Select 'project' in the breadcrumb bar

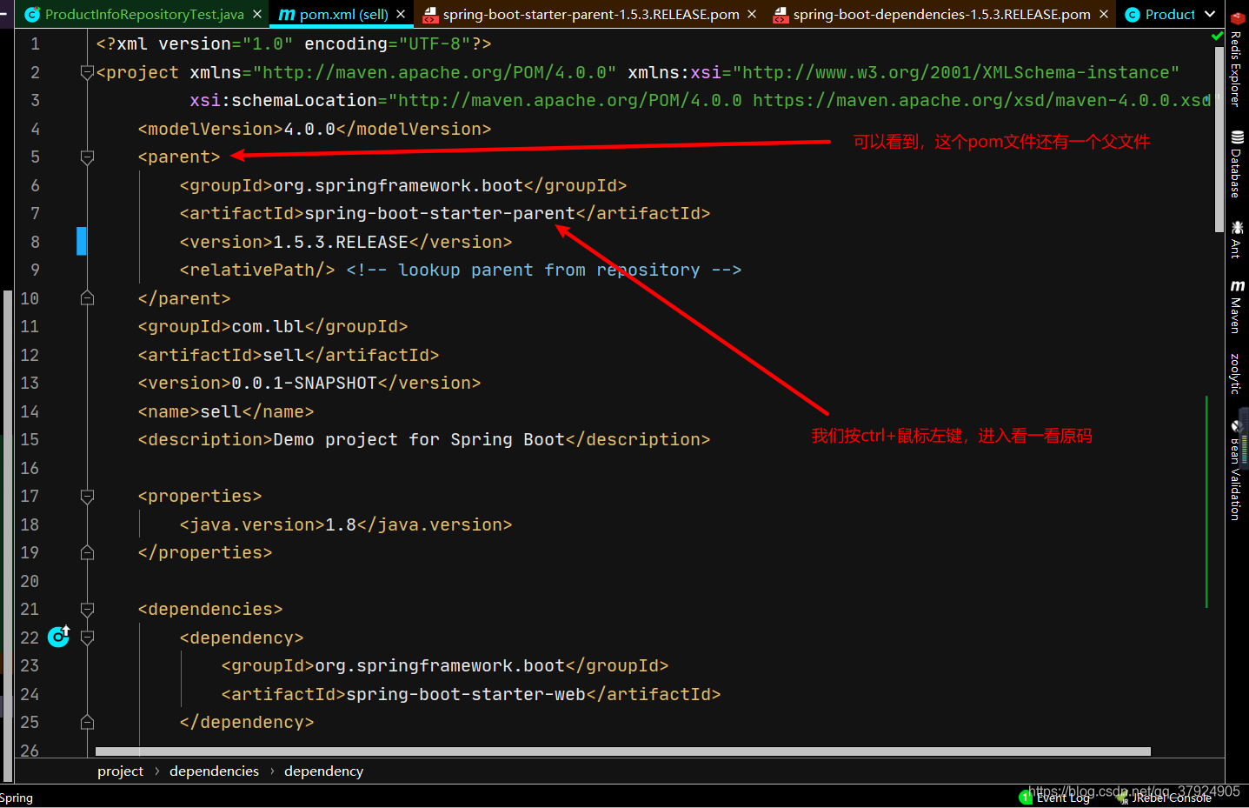(120, 771)
